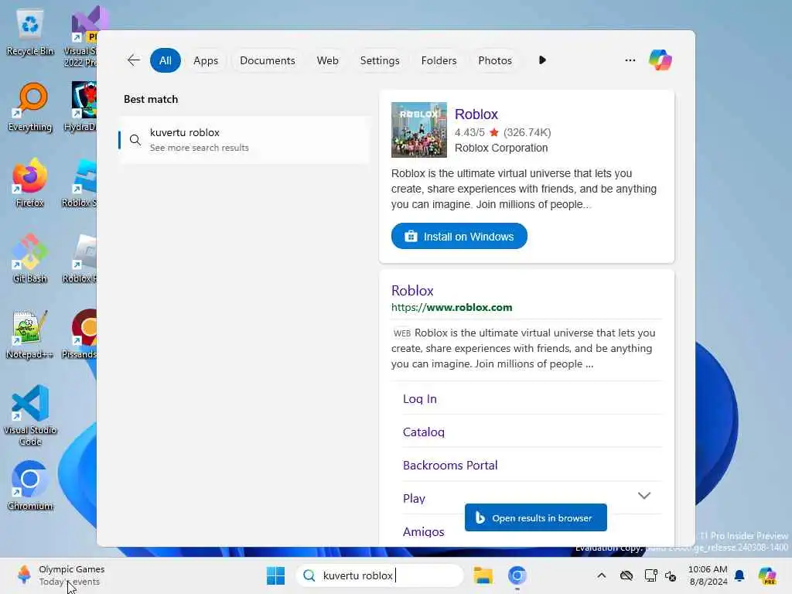This screenshot has width=792, height=594.
Task: Select the All filter tab
Action: click(x=166, y=60)
